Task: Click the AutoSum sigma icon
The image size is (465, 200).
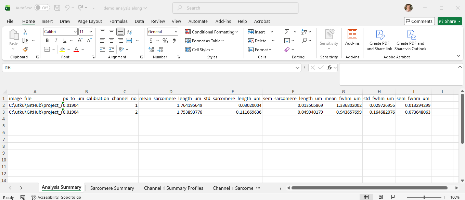Action: pyautogui.click(x=287, y=32)
